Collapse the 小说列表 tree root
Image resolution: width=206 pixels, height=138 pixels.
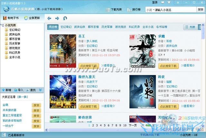(x=2, y=25)
